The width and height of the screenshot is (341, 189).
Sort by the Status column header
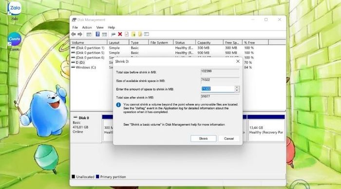coord(185,42)
